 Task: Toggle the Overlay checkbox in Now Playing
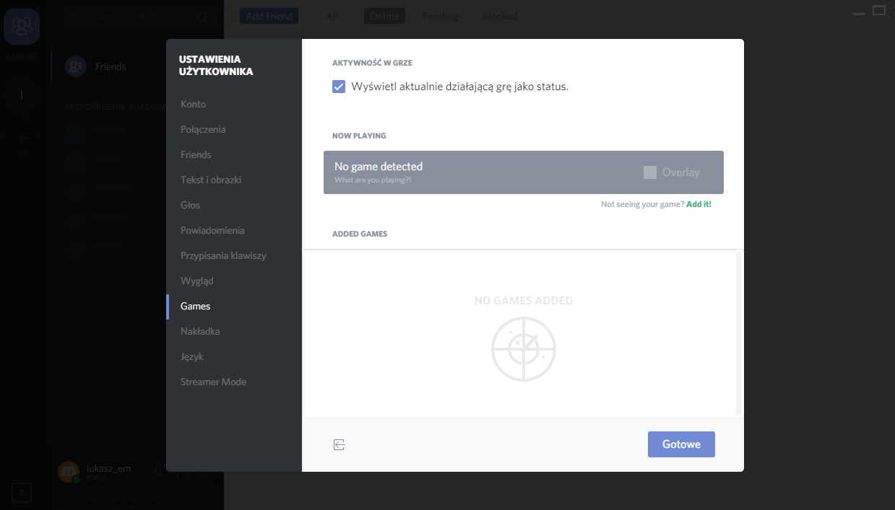pos(650,172)
